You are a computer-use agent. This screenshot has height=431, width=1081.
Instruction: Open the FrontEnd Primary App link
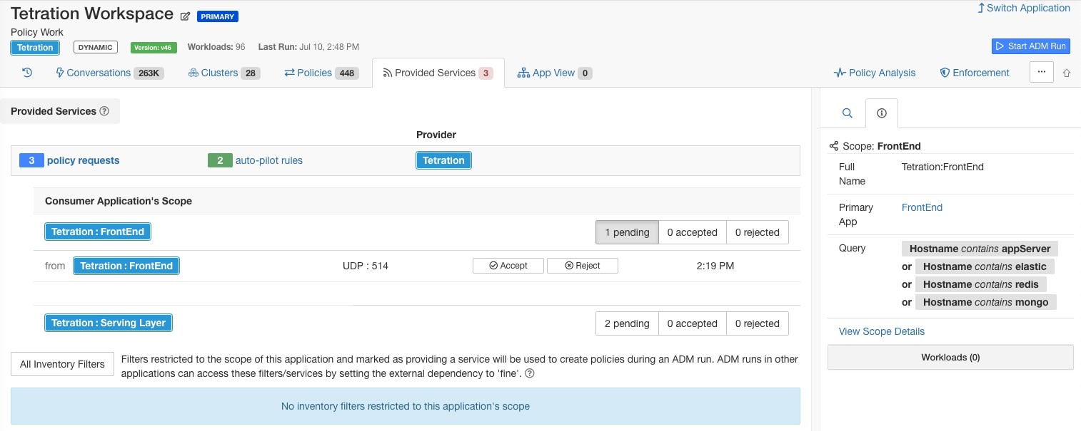pos(922,207)
